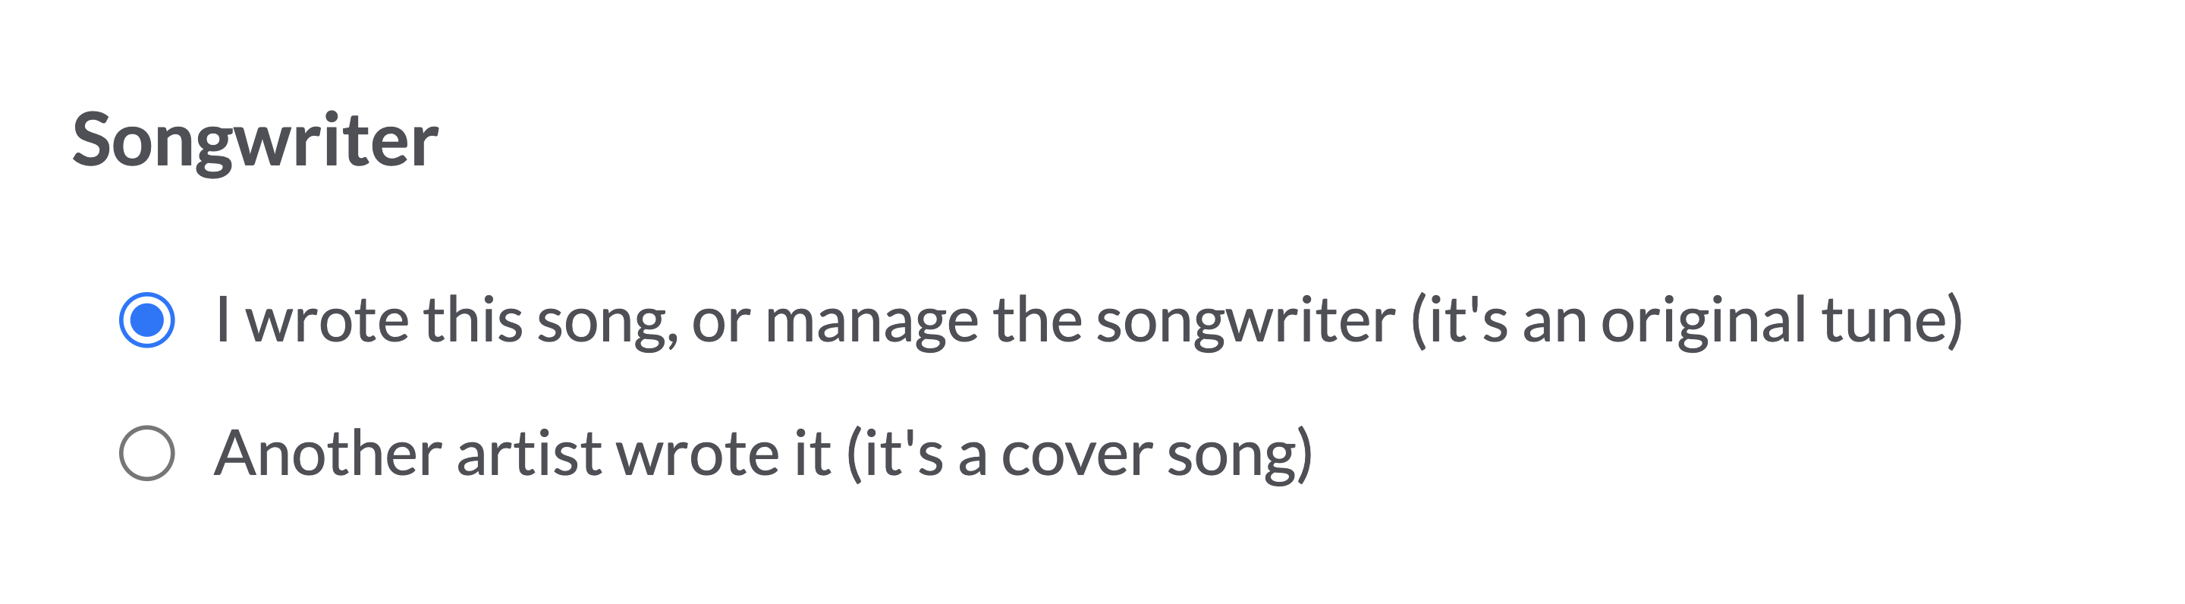The image size is (2185, 604).
Task: Click the filled blue radio circle
Action: (146, 319)
